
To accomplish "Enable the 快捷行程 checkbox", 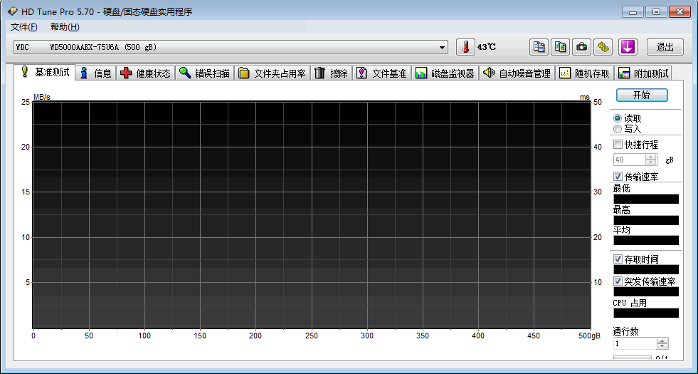I will point(618,145).
